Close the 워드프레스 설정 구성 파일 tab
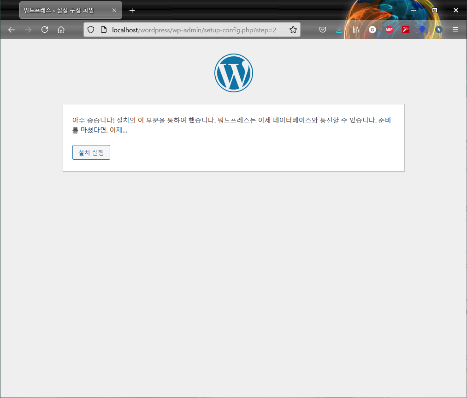This screenshot has height=398, width=467. coord(114,11)
